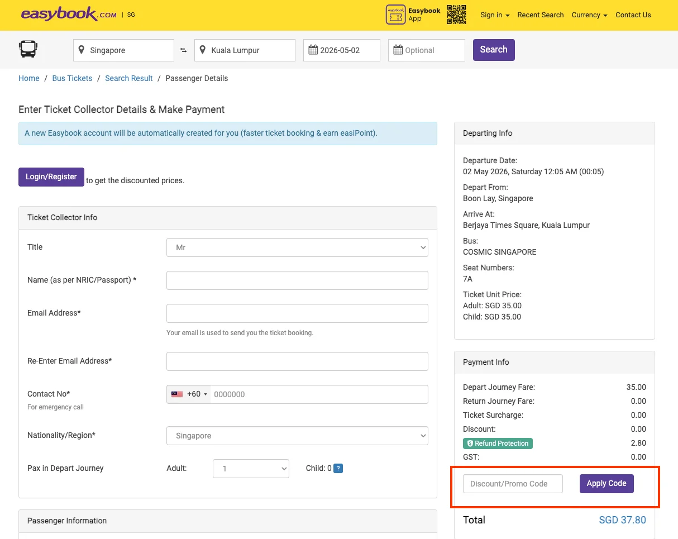
Task: Open the Currency dropdown
Action: 589,15
